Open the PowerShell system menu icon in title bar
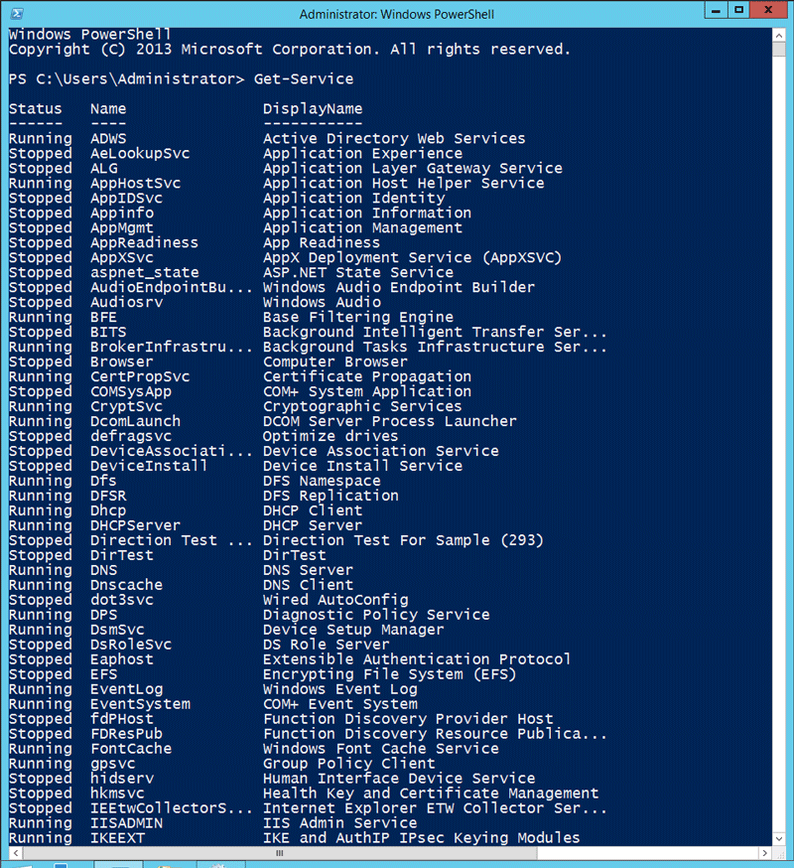 17,13
